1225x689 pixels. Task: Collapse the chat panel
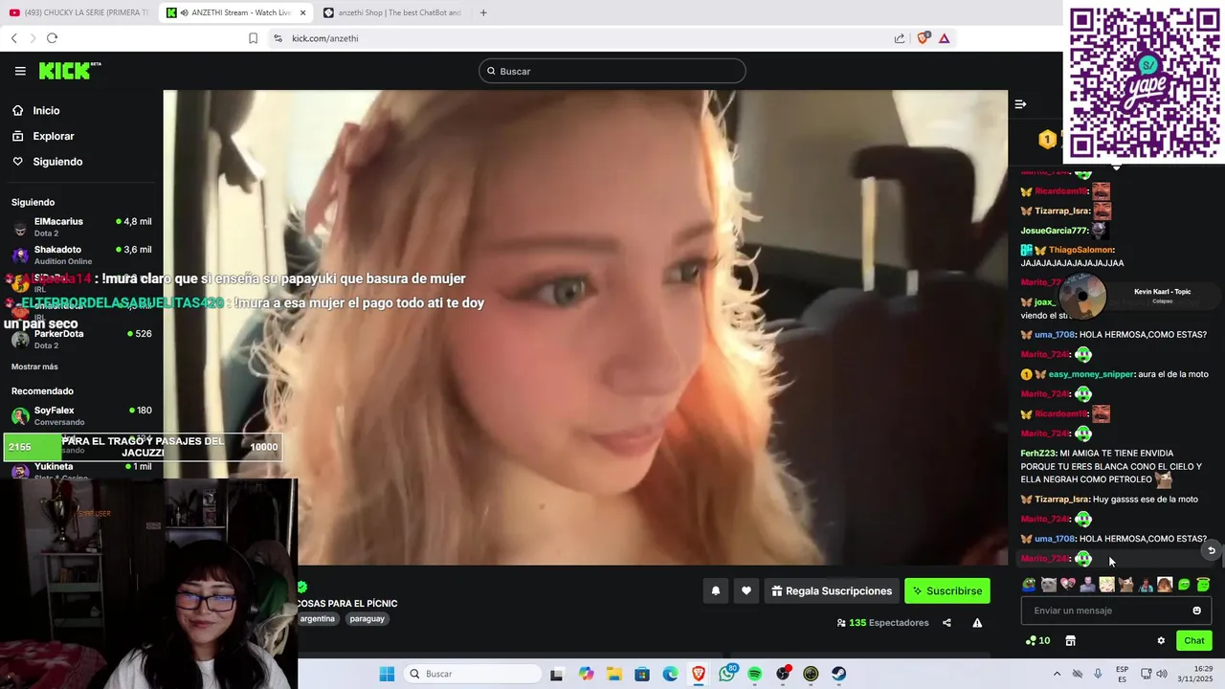point(1020,104)
